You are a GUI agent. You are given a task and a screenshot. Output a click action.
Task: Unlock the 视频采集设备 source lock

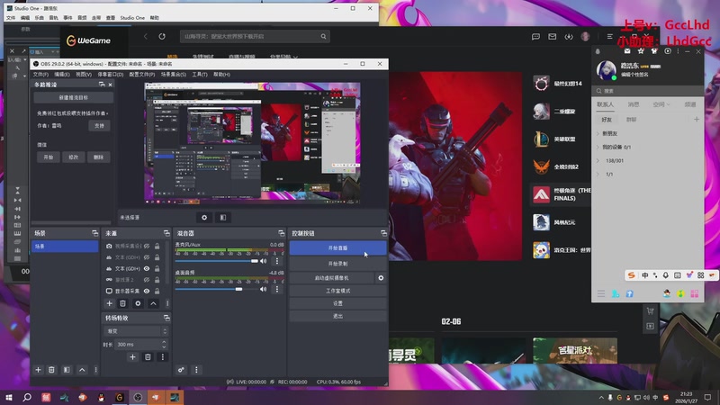click(x=157, y=246)
